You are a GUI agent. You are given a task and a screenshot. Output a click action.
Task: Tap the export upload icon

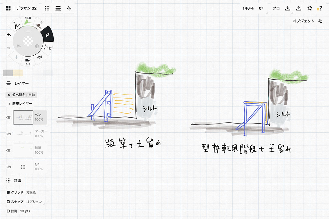[x=299, y=8]
